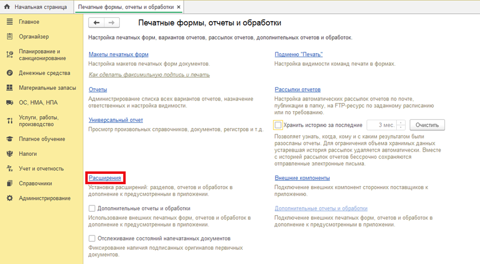
Task: Check Дополнительные отчеты и обработки checkbox
Action: [x=92, y=208]
